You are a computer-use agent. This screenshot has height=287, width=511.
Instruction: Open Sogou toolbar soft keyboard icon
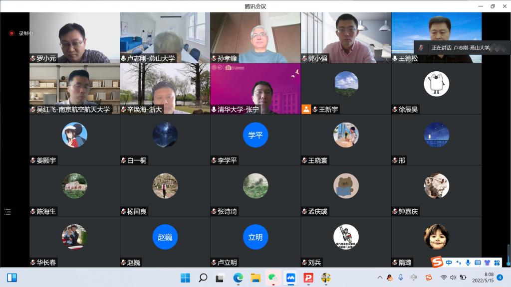click(478, 262)
